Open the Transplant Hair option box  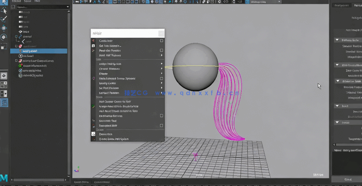point(162,125)
